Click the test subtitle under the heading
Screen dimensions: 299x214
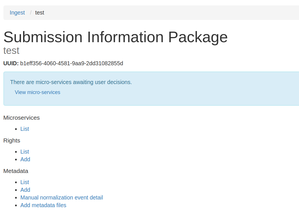click(11, 50)
